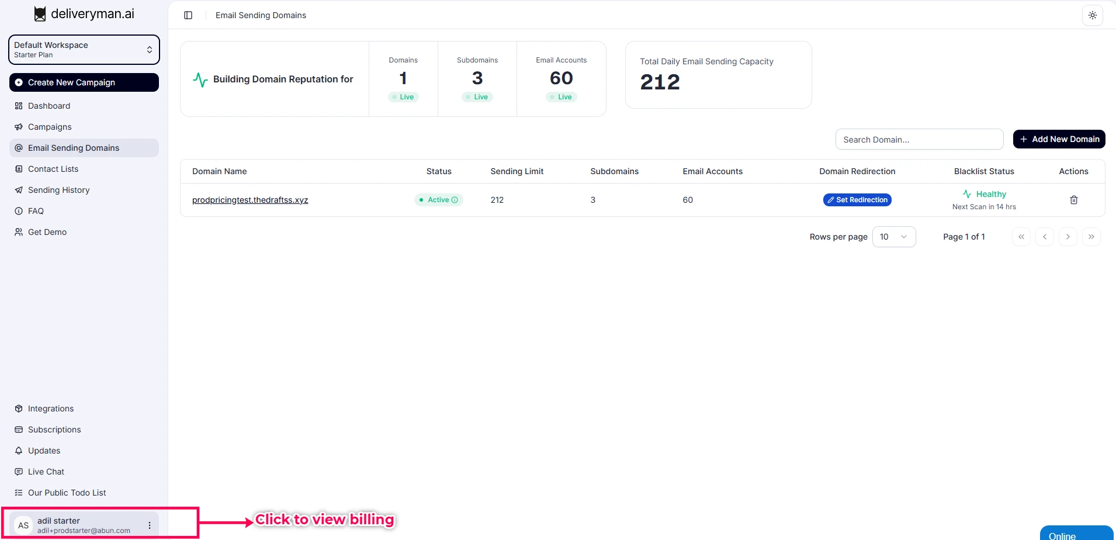Select Contact Lists from the sidebar

(53, 169)
